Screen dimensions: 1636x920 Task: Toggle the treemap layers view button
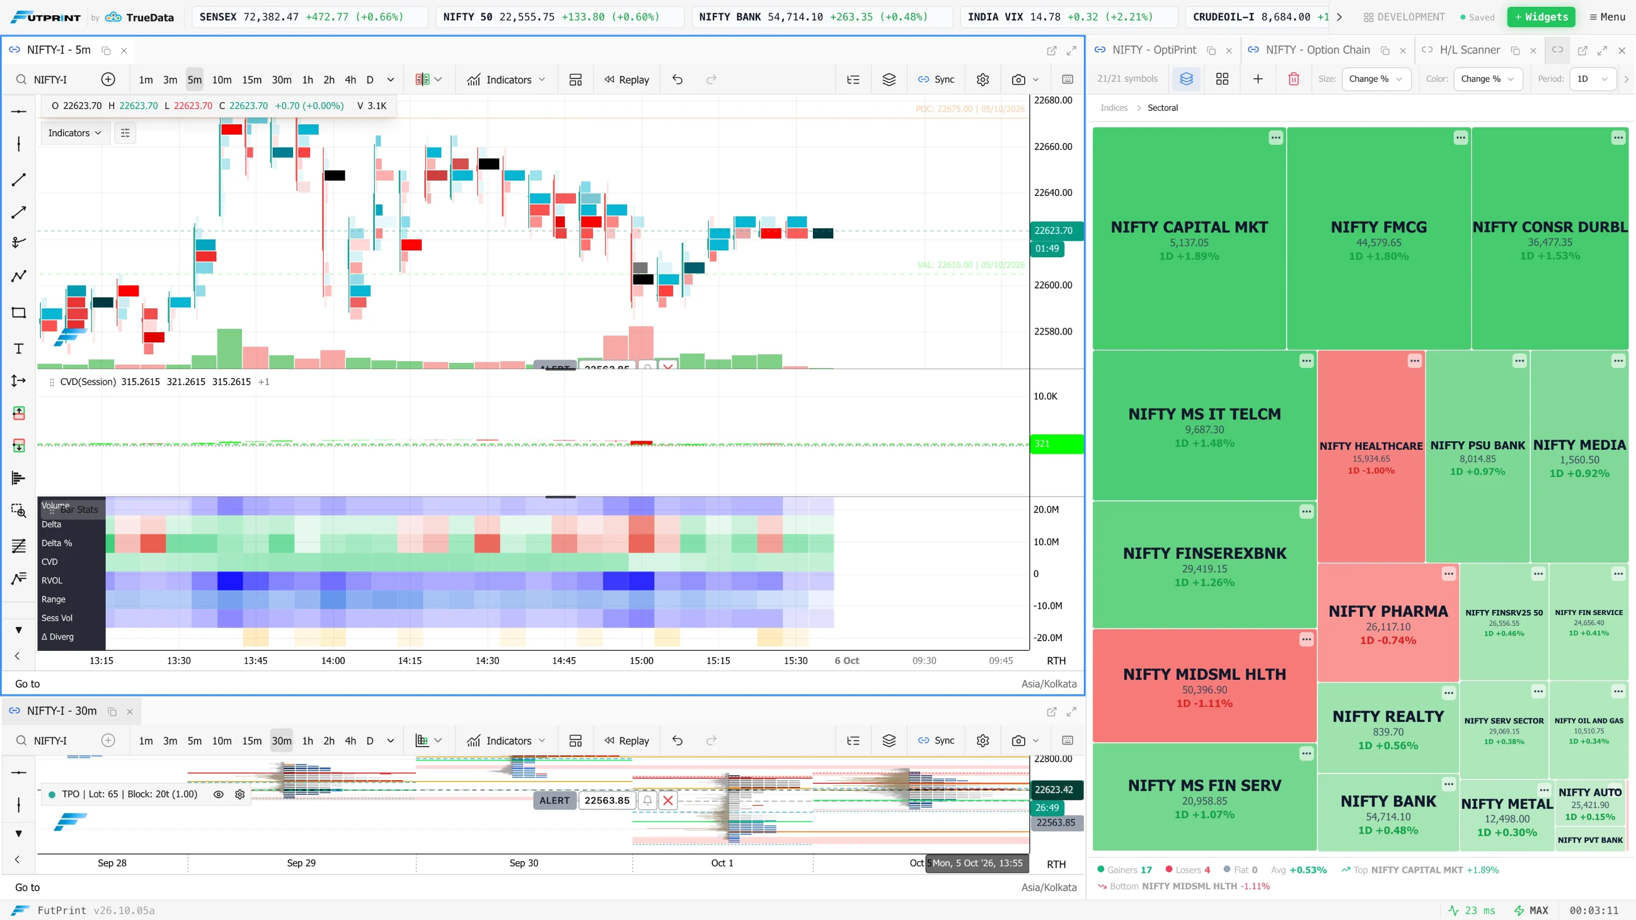tap(1186, 79)
